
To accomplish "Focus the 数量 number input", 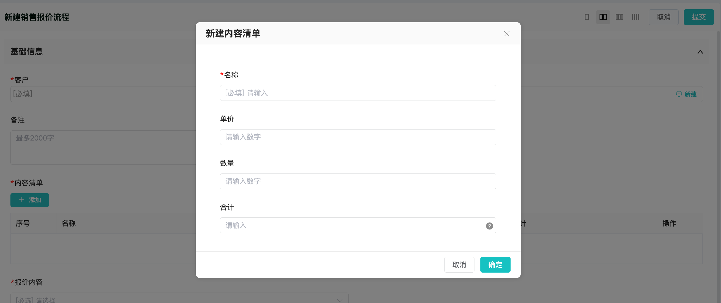I will (358, 181).
